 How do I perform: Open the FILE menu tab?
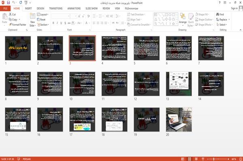(x=5, y=8)
